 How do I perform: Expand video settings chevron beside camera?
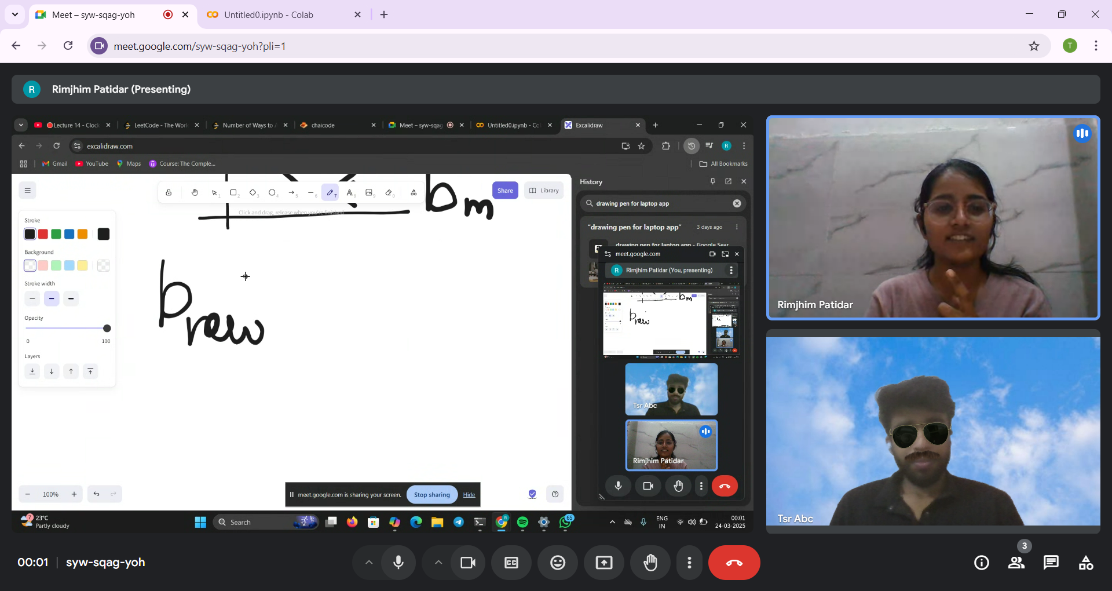pyautogui.click(x=438, y=563)
